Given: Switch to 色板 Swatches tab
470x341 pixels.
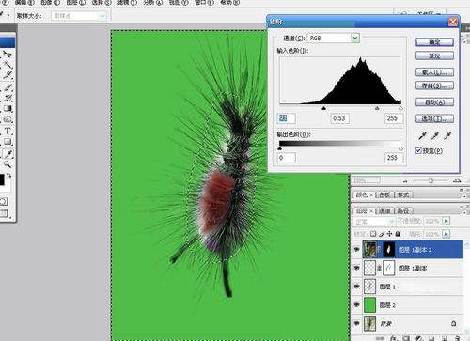Looking at the screenshot, I should point(384,194).
